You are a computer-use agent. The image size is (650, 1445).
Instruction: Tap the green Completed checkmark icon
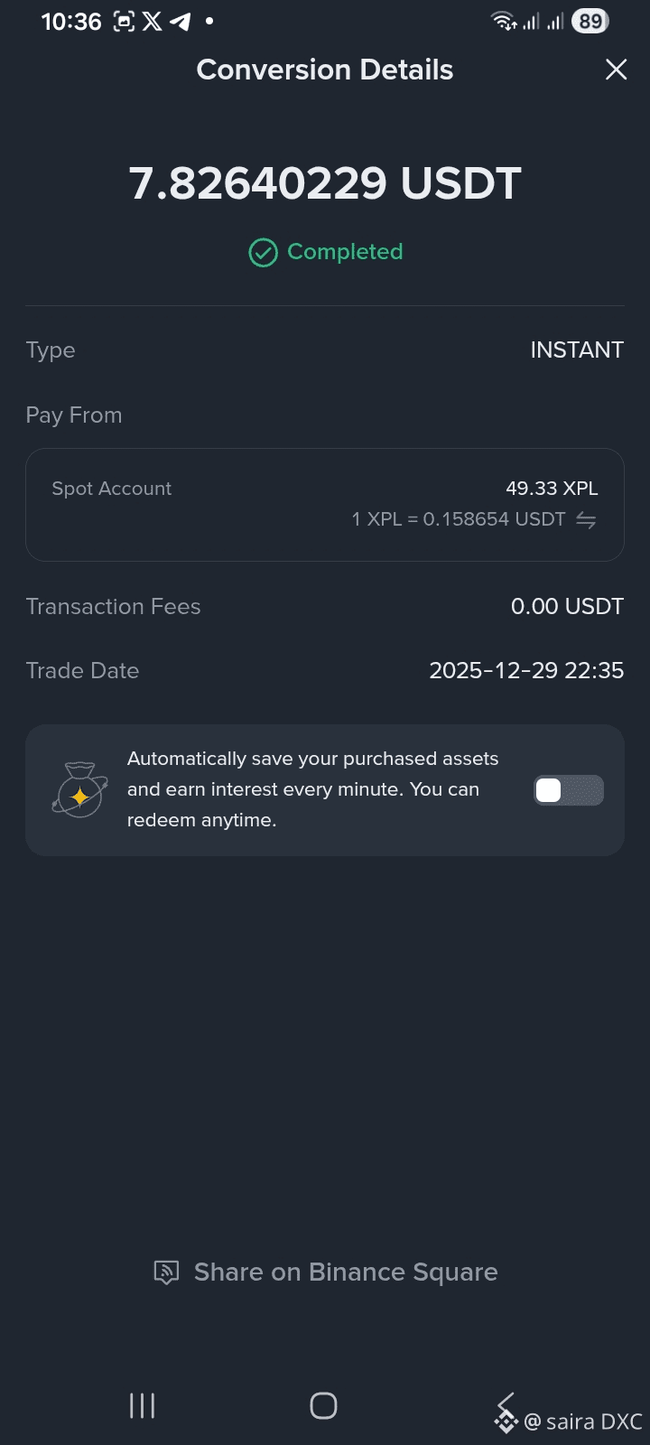(263, 253)
